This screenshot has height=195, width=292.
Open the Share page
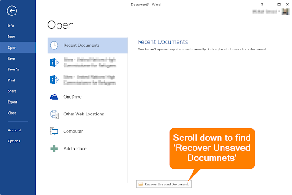pos(12,91)
